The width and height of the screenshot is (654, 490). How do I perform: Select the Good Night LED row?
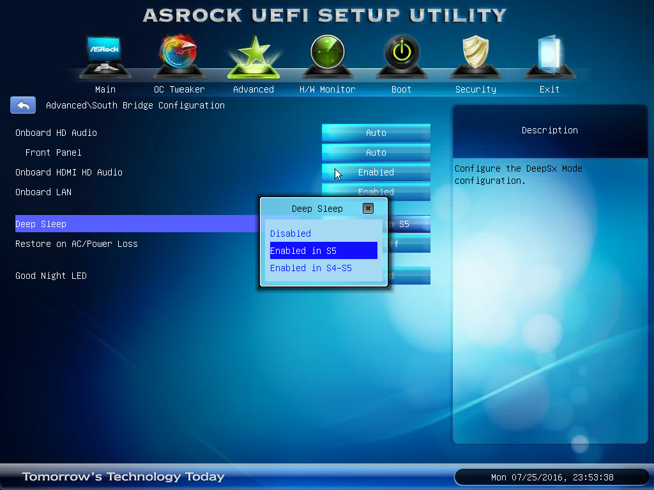coord(51,276)
